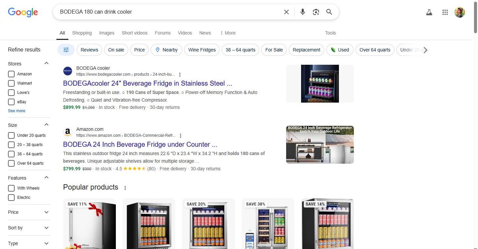Click the filter sliders chip icon
478x249 pixels.
tap(66, 50)
